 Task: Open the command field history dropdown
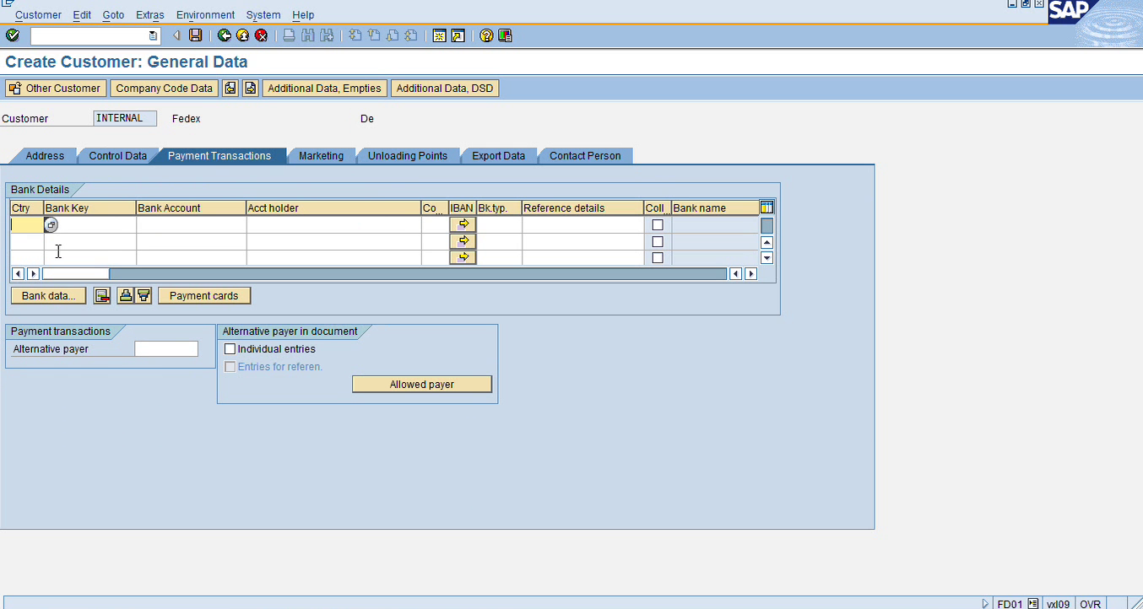(153, 35)
